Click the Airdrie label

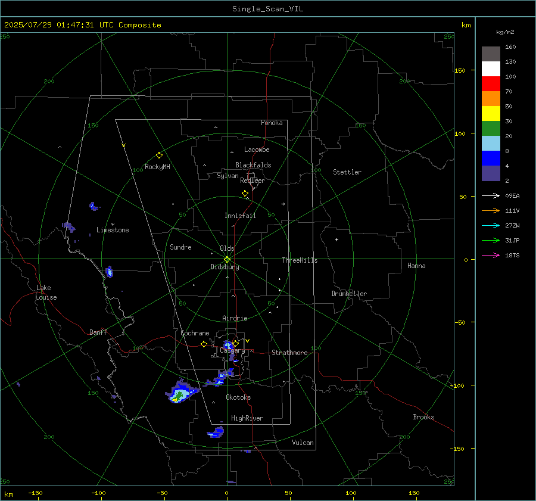[x=235, y=318]
